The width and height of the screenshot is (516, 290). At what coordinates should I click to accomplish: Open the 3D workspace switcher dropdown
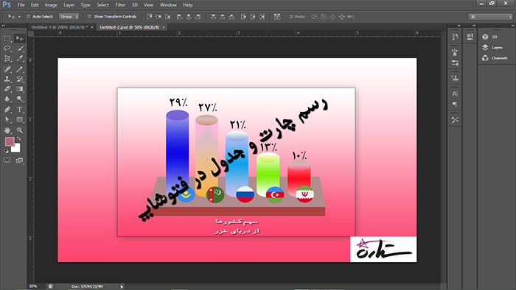click(x=491, y=17)
